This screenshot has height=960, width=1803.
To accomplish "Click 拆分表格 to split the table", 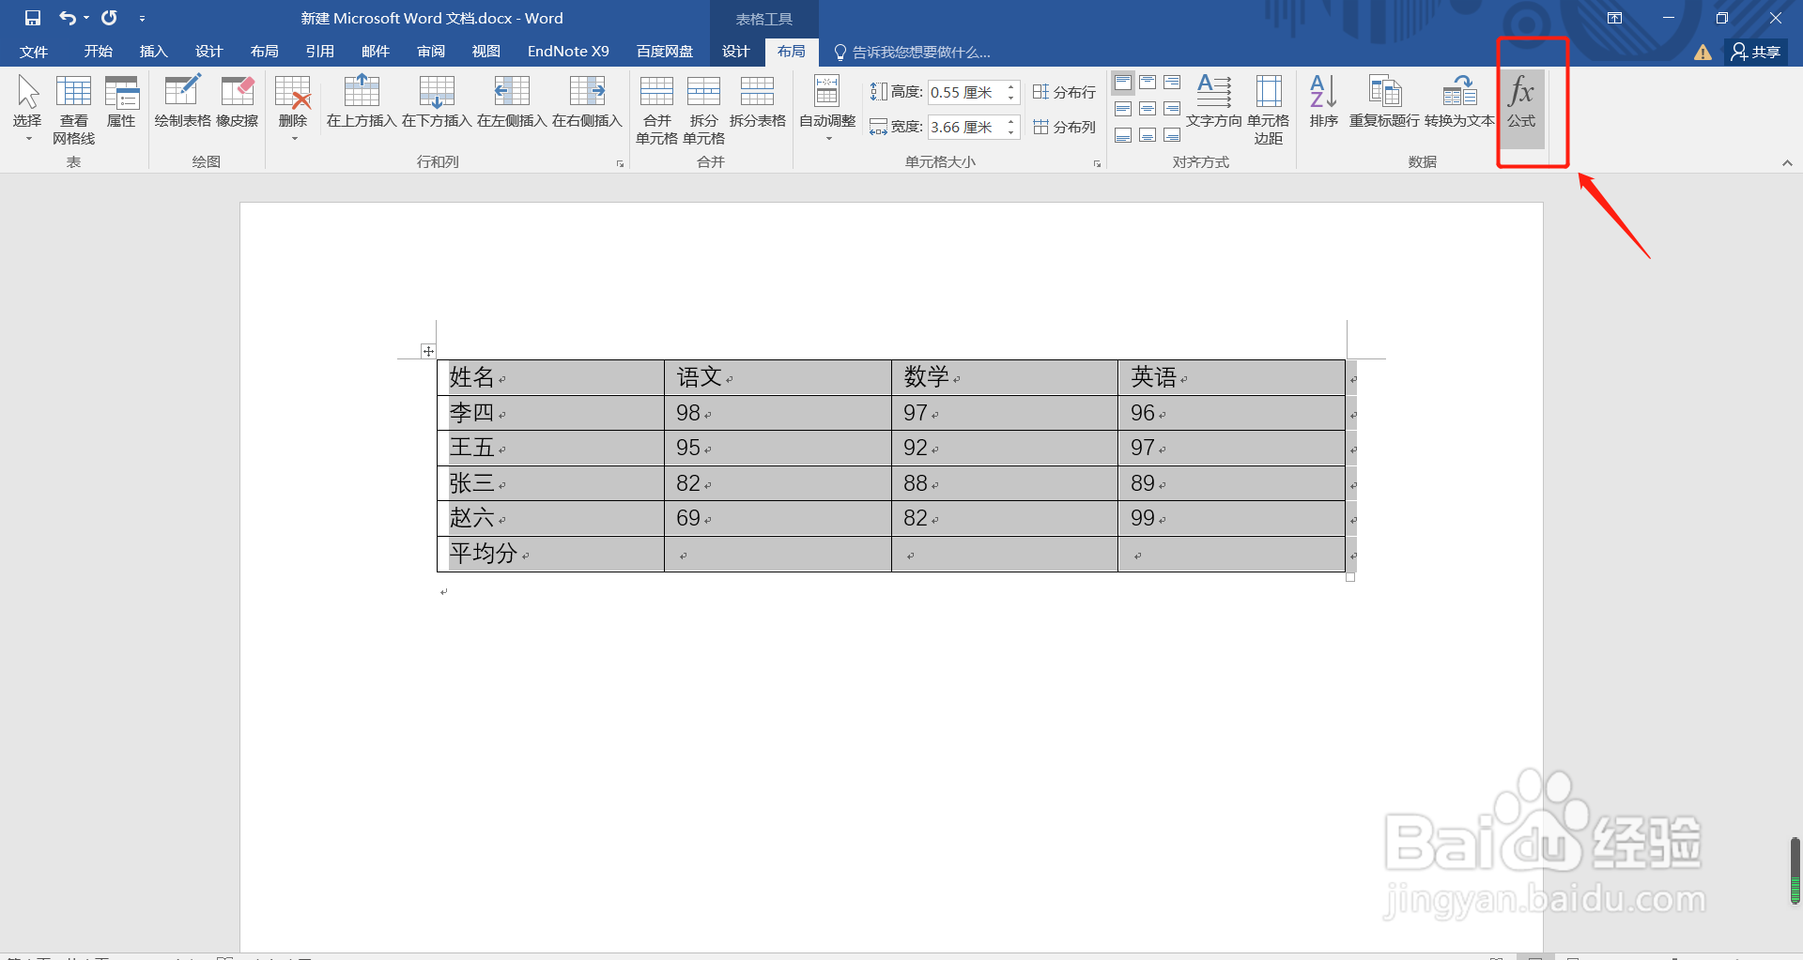I will [x=757, y=105].
